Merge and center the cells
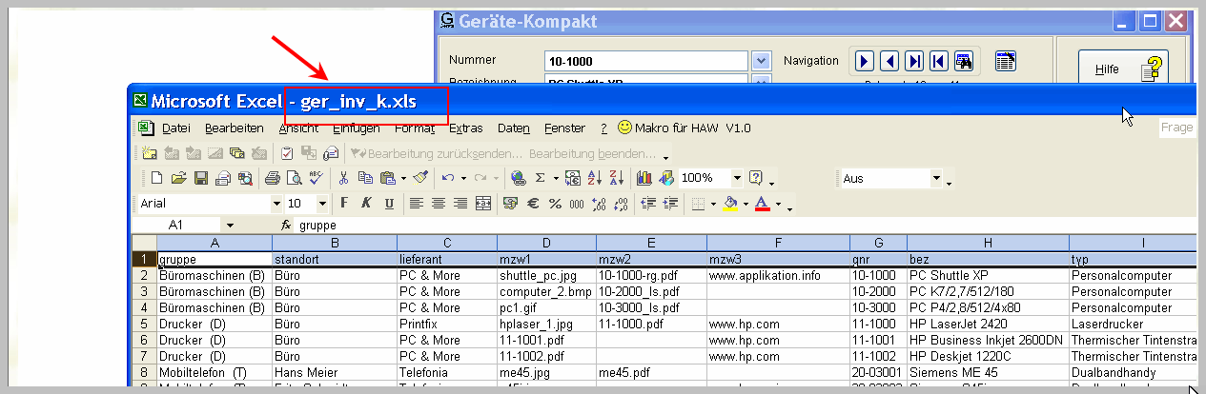 (x=482, y=203)
